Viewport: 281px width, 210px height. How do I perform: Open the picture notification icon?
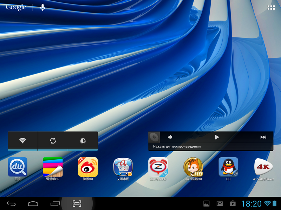click(207, 204)
